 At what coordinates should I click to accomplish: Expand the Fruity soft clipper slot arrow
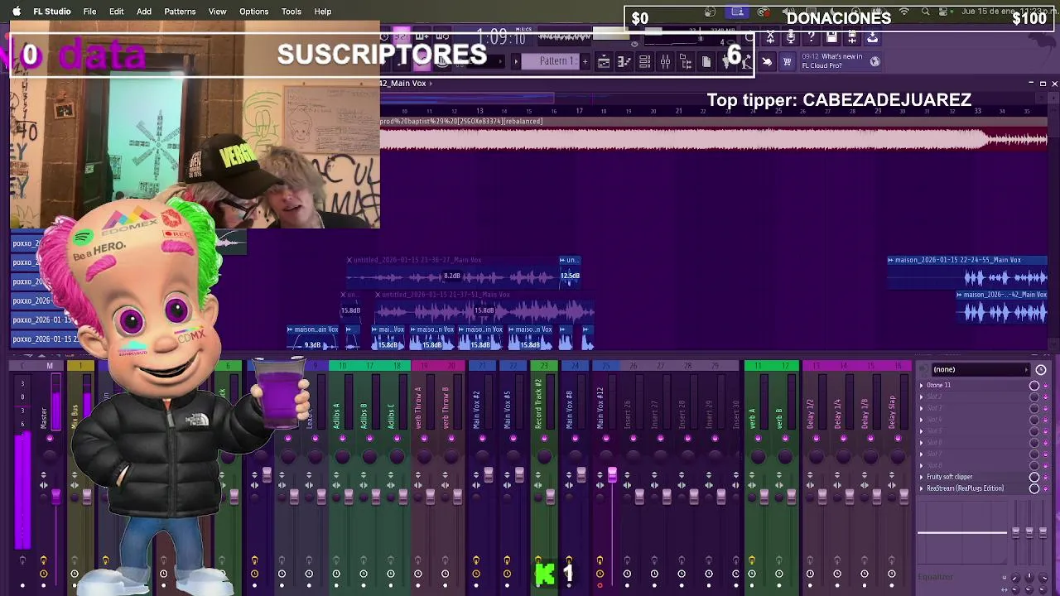922,478
